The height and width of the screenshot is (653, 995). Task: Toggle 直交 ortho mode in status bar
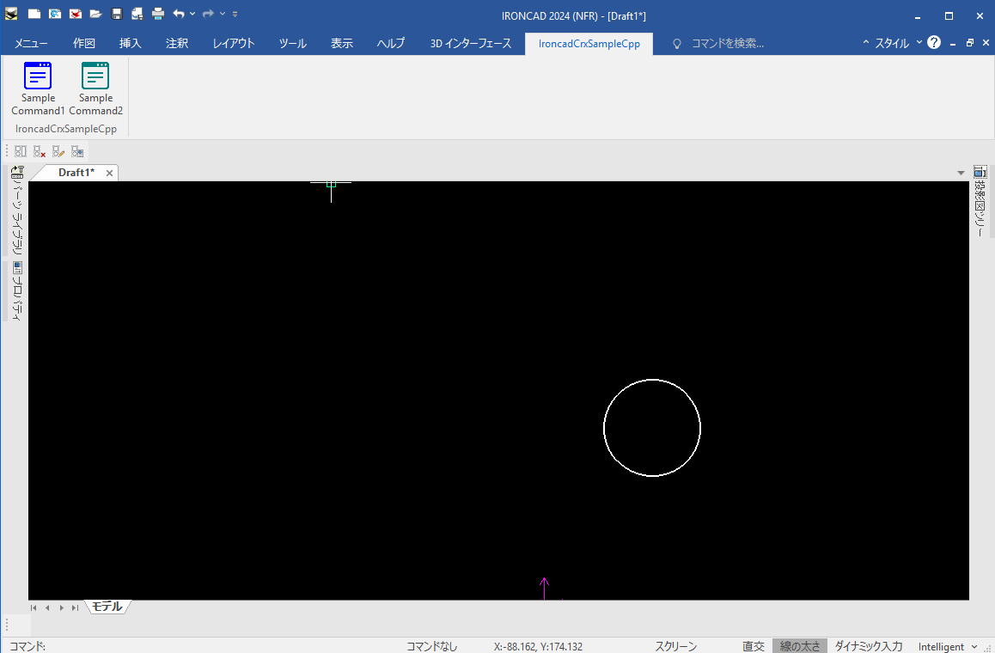(x=754, y=646)
